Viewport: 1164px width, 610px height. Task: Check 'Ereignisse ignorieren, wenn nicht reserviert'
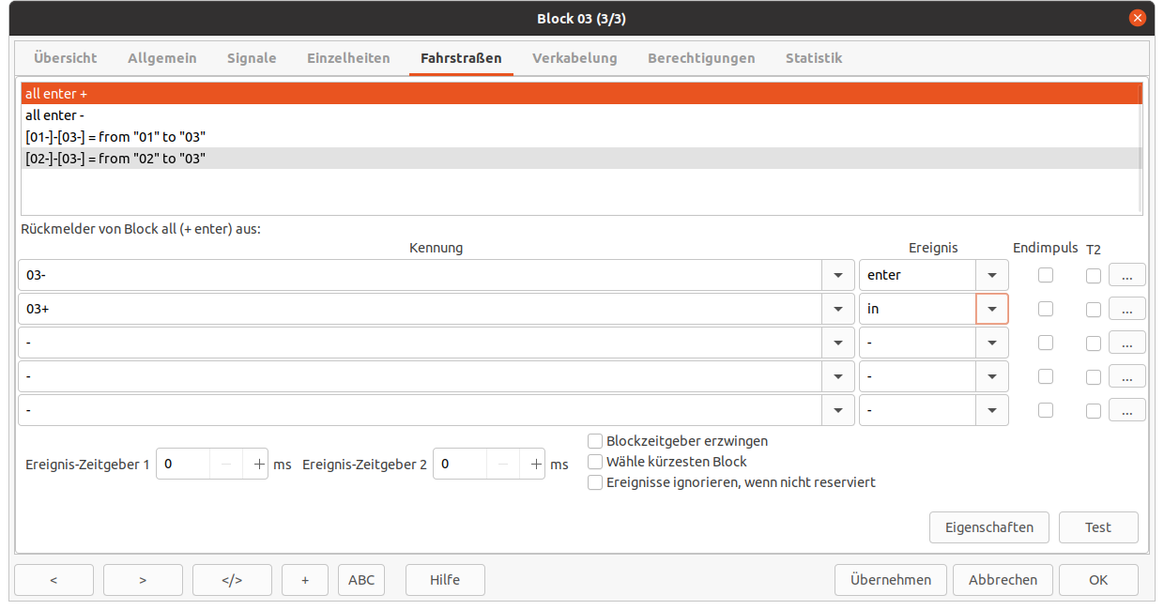[x=595, y=482]
